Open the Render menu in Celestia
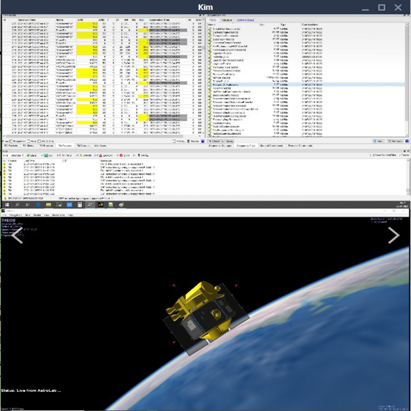This screenshot has width=411, height=411. (x=36, y=214)
